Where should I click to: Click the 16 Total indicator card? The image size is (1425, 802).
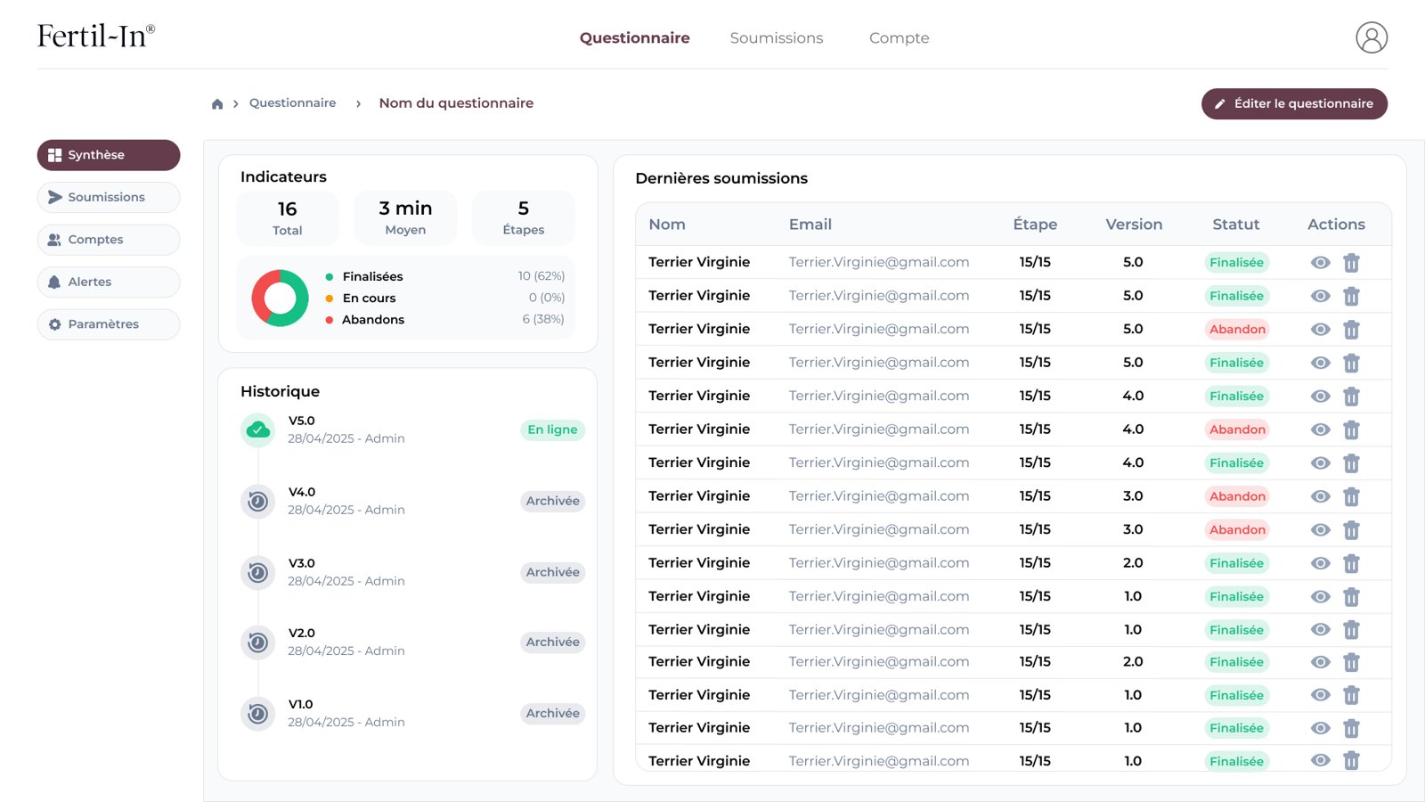288,218
